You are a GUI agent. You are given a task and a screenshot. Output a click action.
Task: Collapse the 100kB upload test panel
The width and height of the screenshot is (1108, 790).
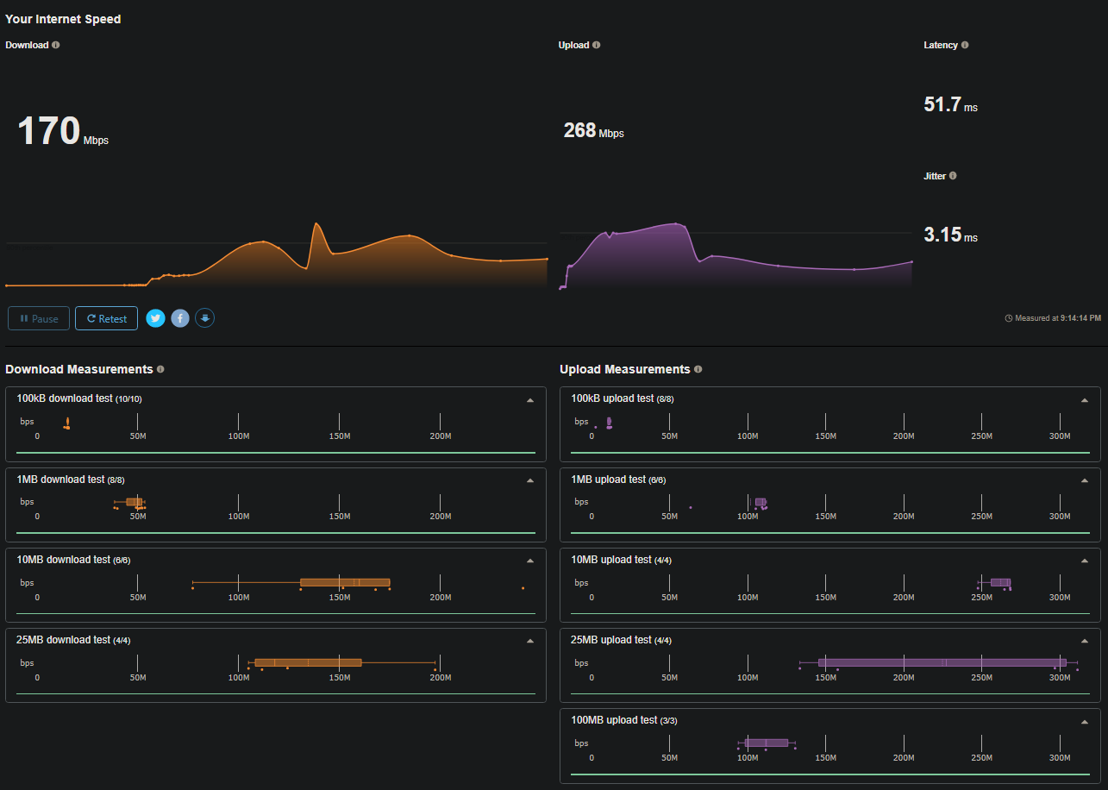1085,400
